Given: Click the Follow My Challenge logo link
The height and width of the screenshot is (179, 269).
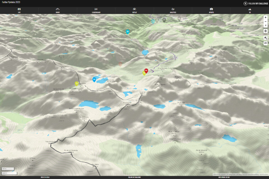Looking at the screenshot, I should point(256,3).
